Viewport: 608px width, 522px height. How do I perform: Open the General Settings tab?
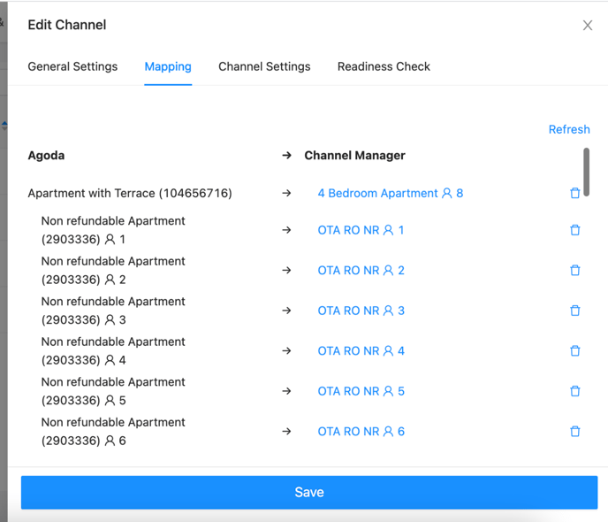[72, 66]
